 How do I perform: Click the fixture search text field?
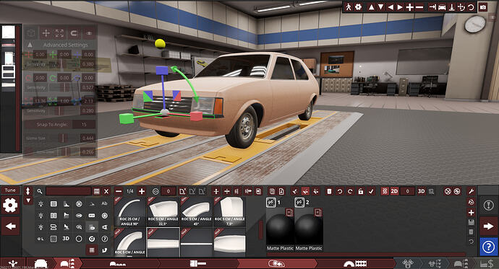pyautogui.click(x=69, y=191)
